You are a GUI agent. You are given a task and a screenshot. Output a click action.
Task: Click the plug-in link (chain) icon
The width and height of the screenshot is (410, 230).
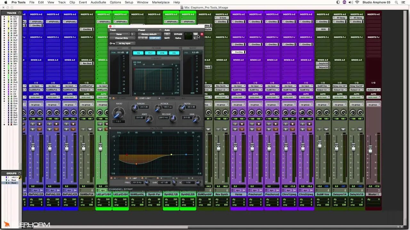pos(195,34)
